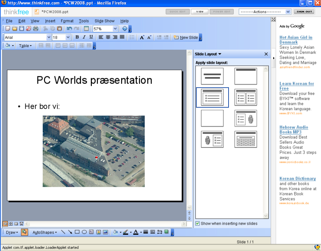
Task: Expand the Arial font name dropdown
Action: 49,38
